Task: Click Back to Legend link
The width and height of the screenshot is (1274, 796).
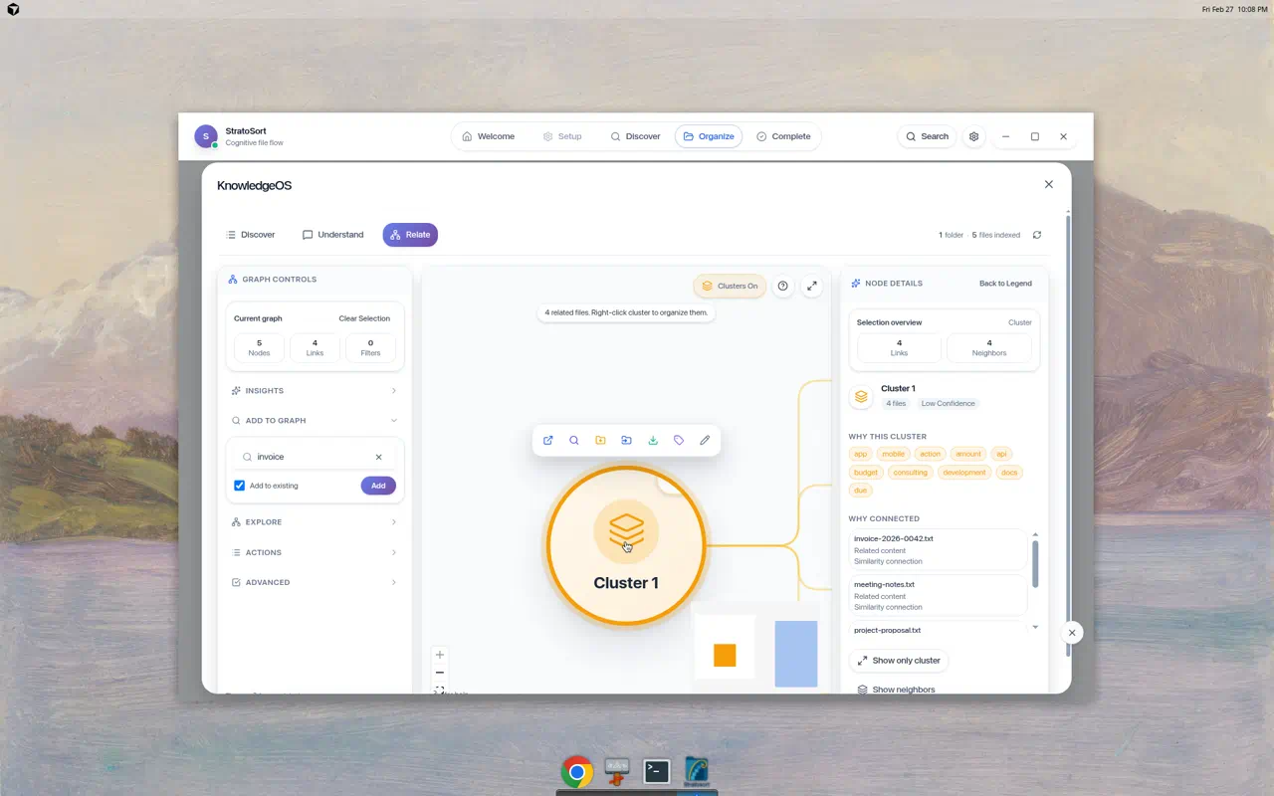Action: point(1005,284)
